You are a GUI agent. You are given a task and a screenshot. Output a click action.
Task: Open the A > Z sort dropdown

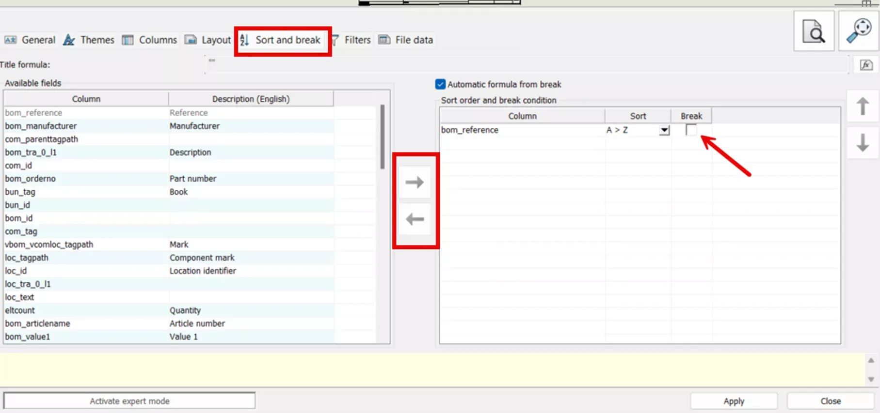pos(664,130)
